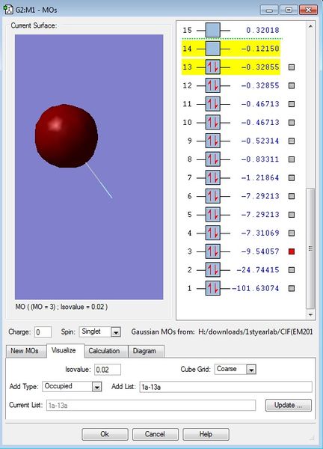Toggle surface marker for orbital 2
The height and width of the screenshot is (449, 323).
[x=292, y=269]
